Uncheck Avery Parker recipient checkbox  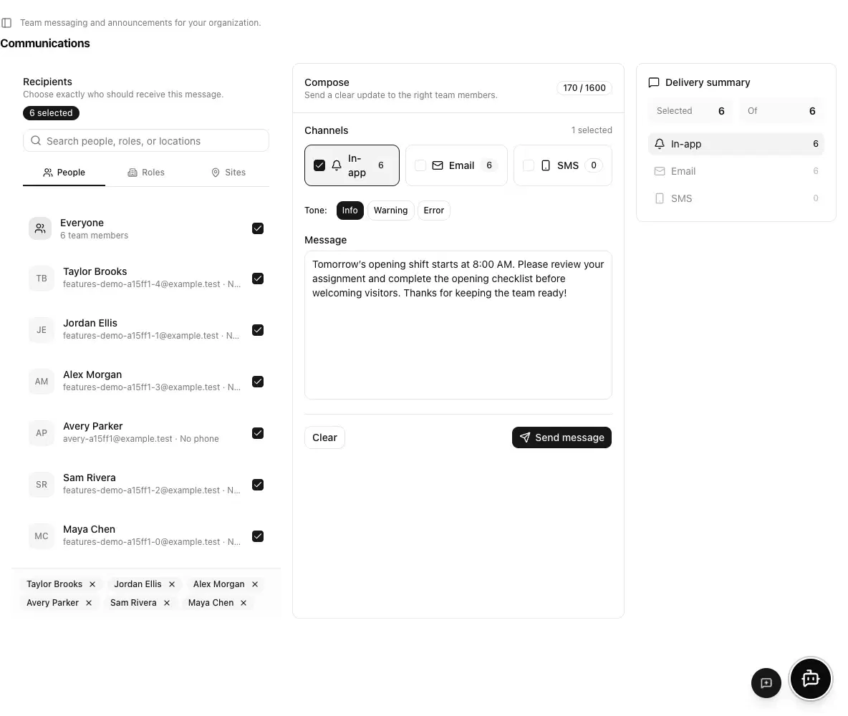click(258, 433)
